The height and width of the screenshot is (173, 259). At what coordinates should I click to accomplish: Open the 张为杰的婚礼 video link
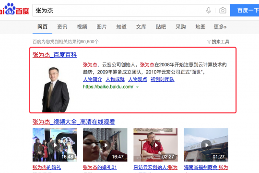47,167
